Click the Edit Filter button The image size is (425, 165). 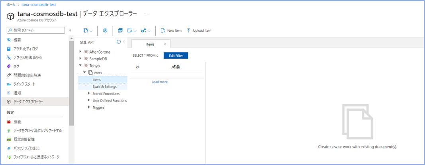(x=176, y=56)
